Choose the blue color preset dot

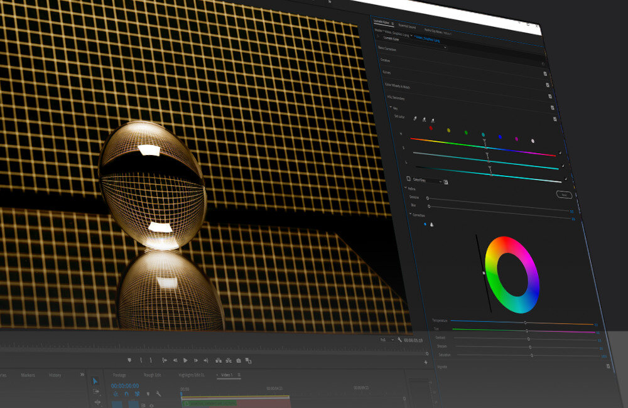coord(500,137)
